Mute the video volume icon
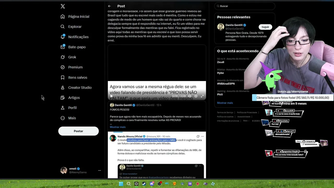The image size is (334, 188). (189, 96)
